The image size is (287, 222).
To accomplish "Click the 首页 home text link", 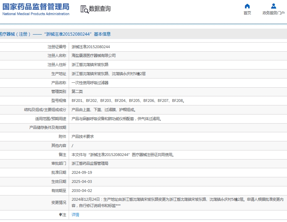I will pyautogui.click(x=247, y=13).
